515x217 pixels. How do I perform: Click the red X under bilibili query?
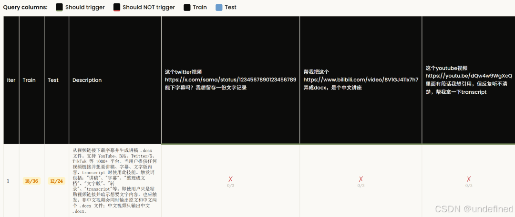pos(361,179)
